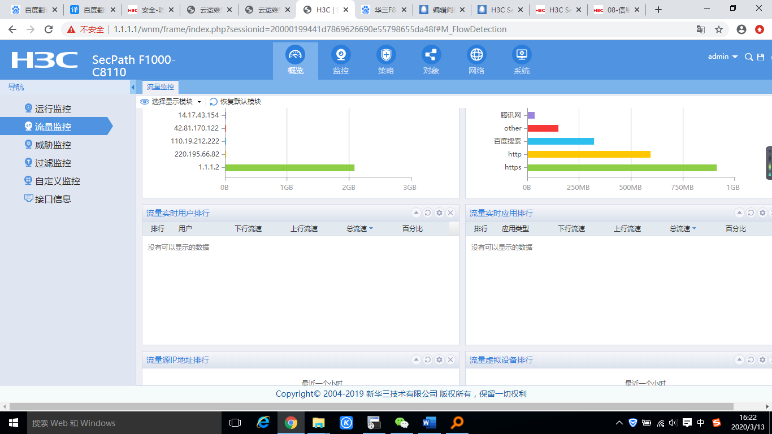The width and height of the screenshot is (772, 434).
Task: Select 运行监控 in the navigation
Action: [x=53, y=108]
